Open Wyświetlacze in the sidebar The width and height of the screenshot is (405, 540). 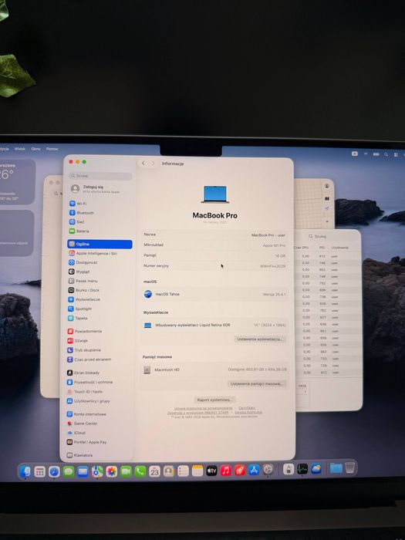click(x=84, y=299)
